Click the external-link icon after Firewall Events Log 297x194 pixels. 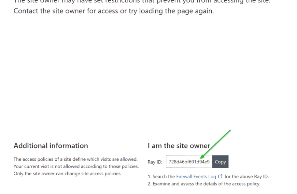[x=220, y=176]
